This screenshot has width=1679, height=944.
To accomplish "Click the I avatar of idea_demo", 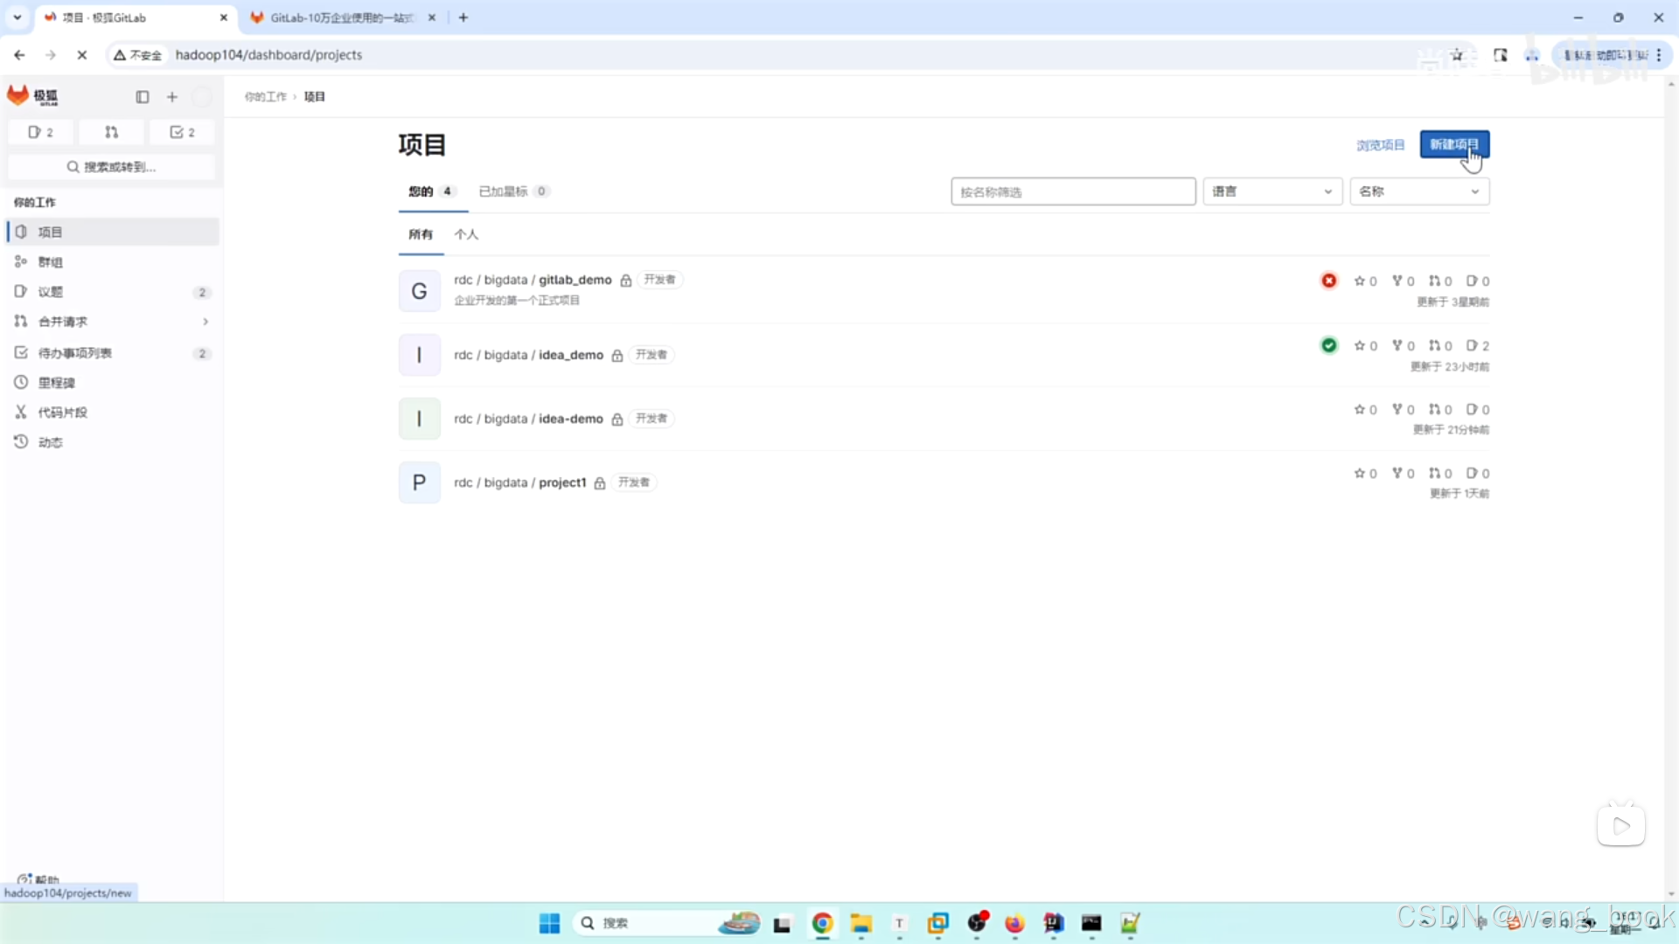I will point(420,355).
